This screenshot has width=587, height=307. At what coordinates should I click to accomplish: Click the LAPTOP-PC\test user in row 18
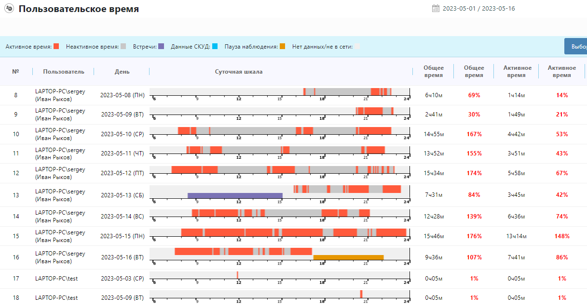[x=56, y=298]
